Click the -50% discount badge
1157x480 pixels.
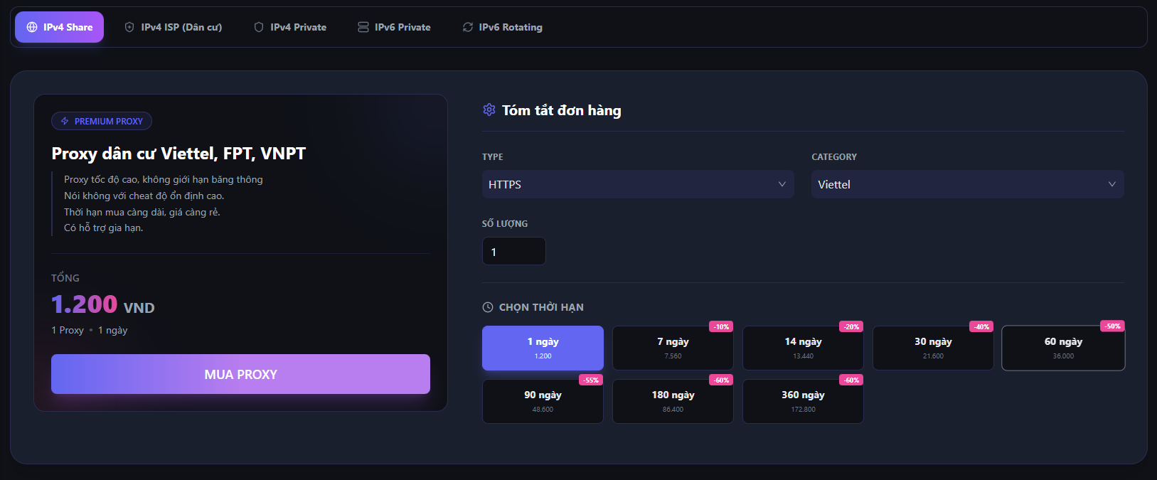(x=1112, y=326)
